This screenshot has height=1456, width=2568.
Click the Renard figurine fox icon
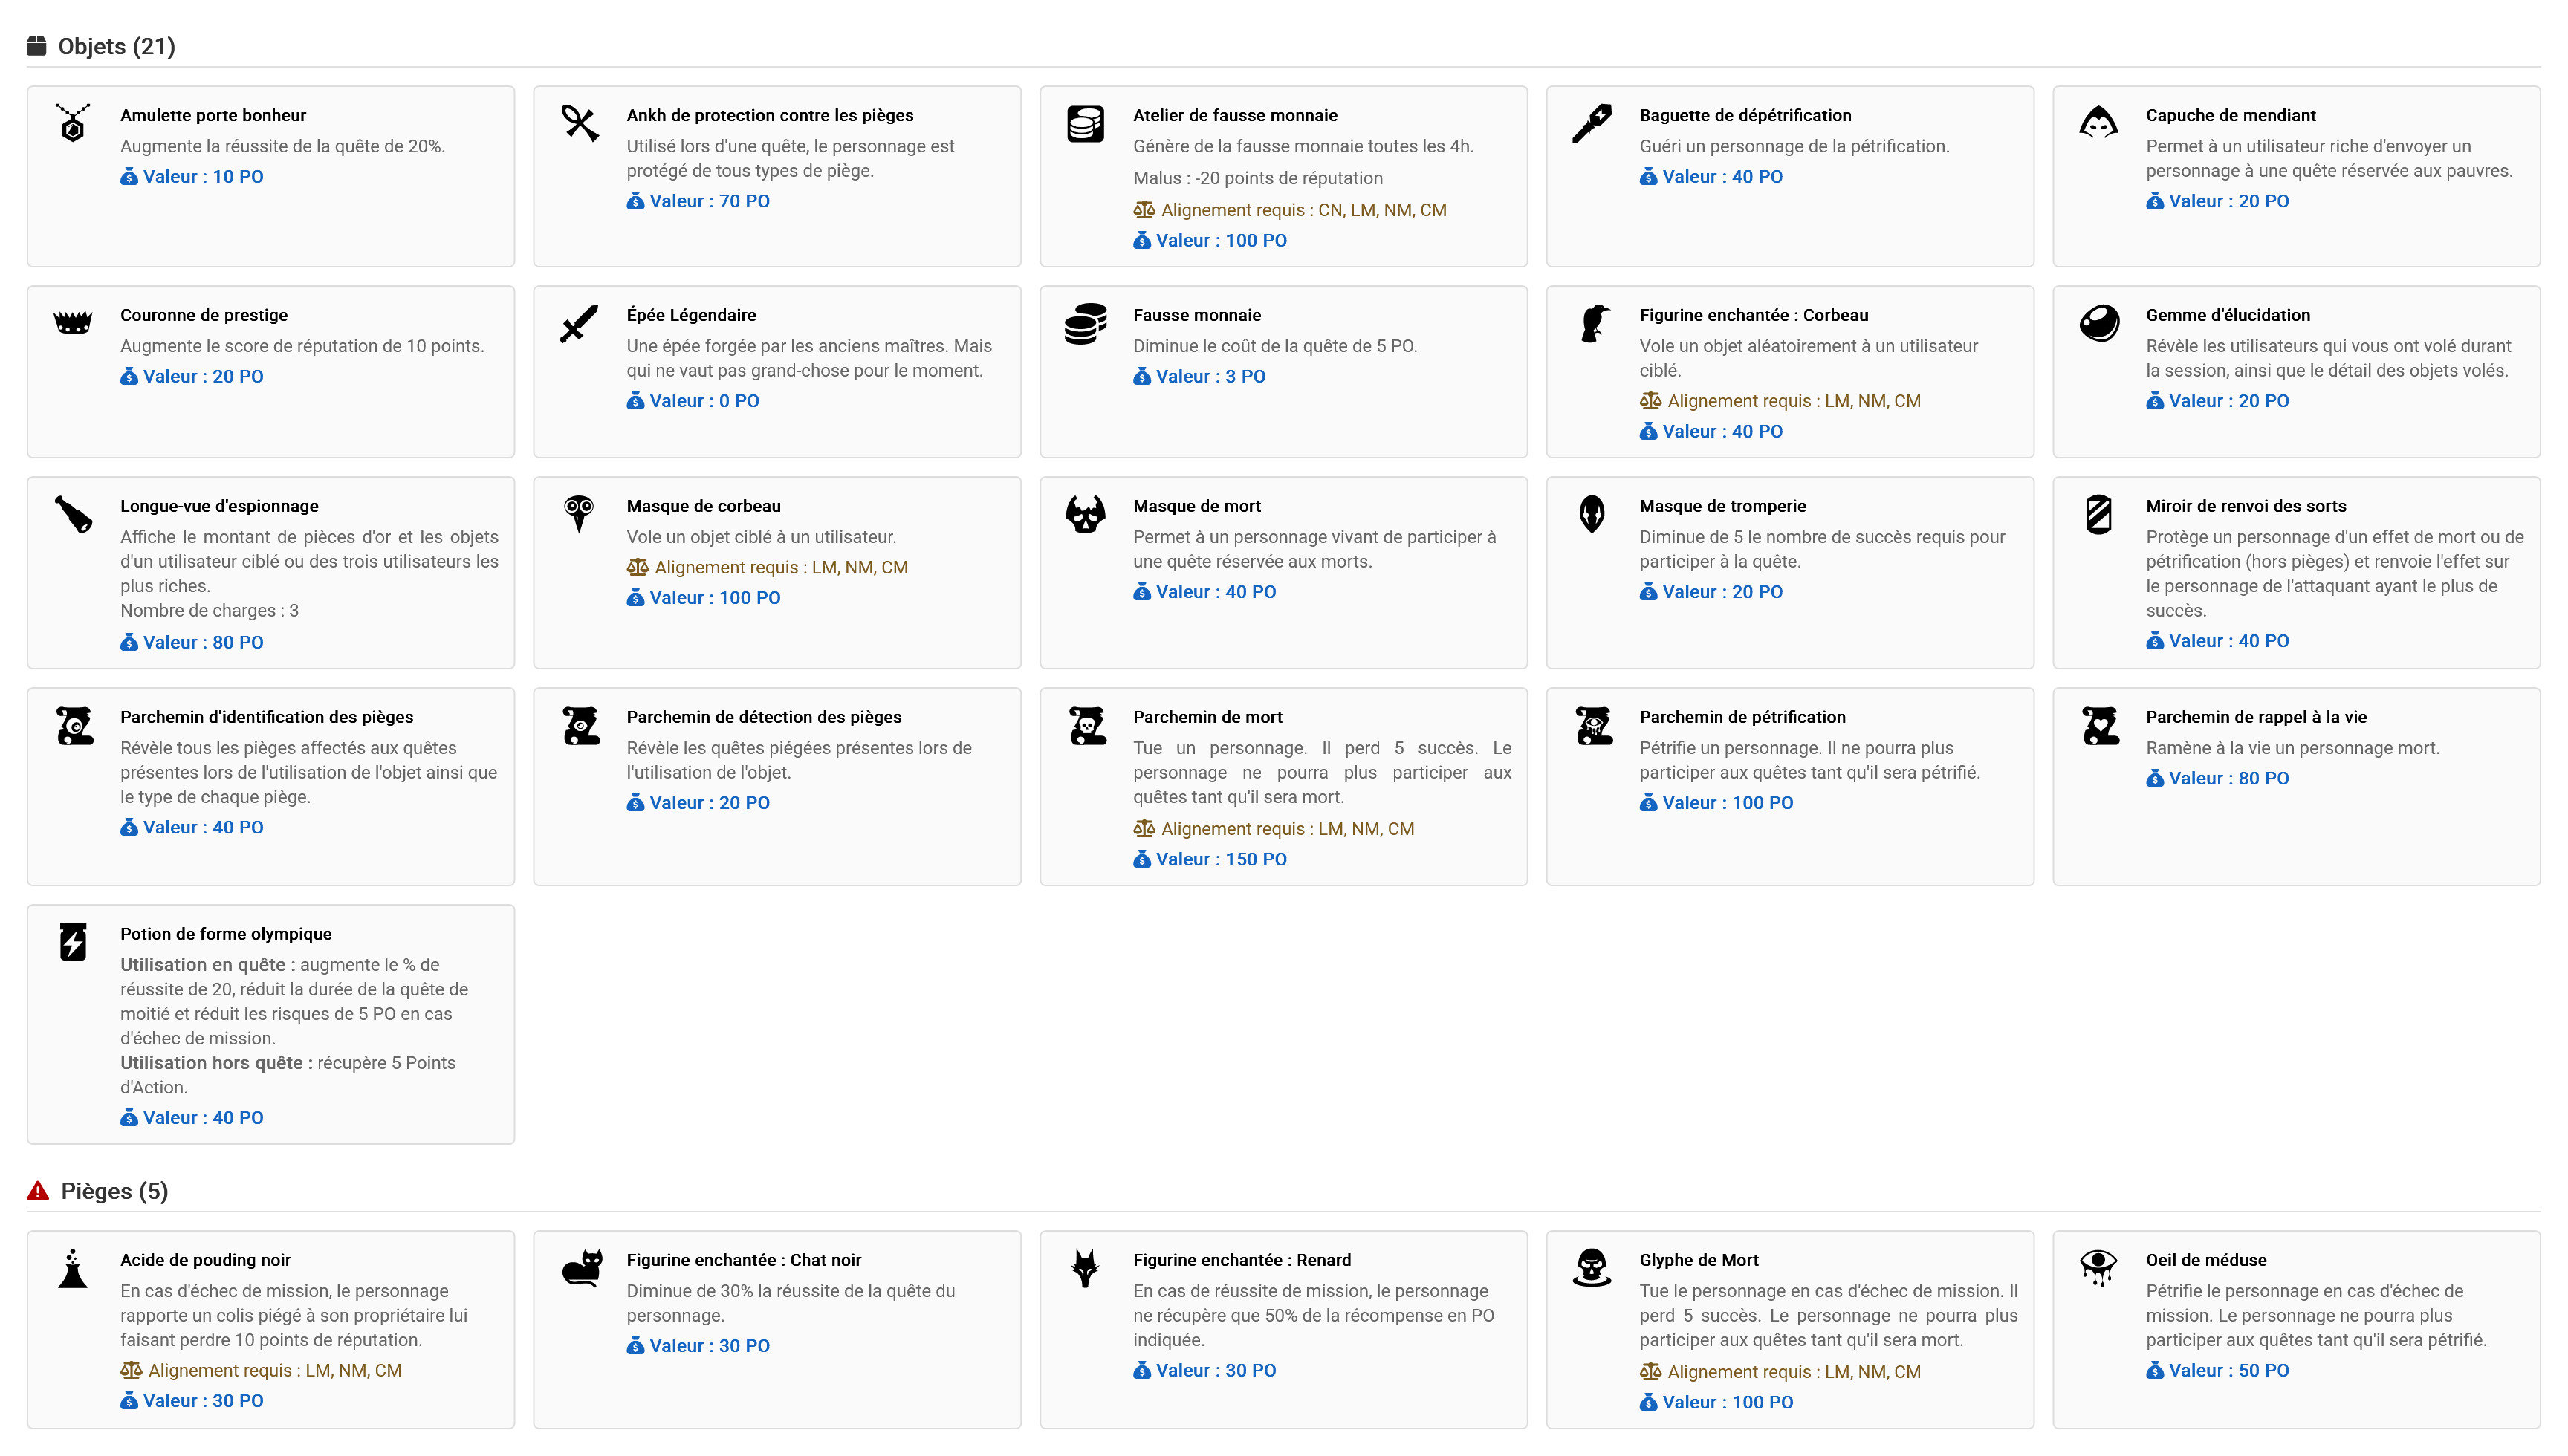point(1086,1269)
